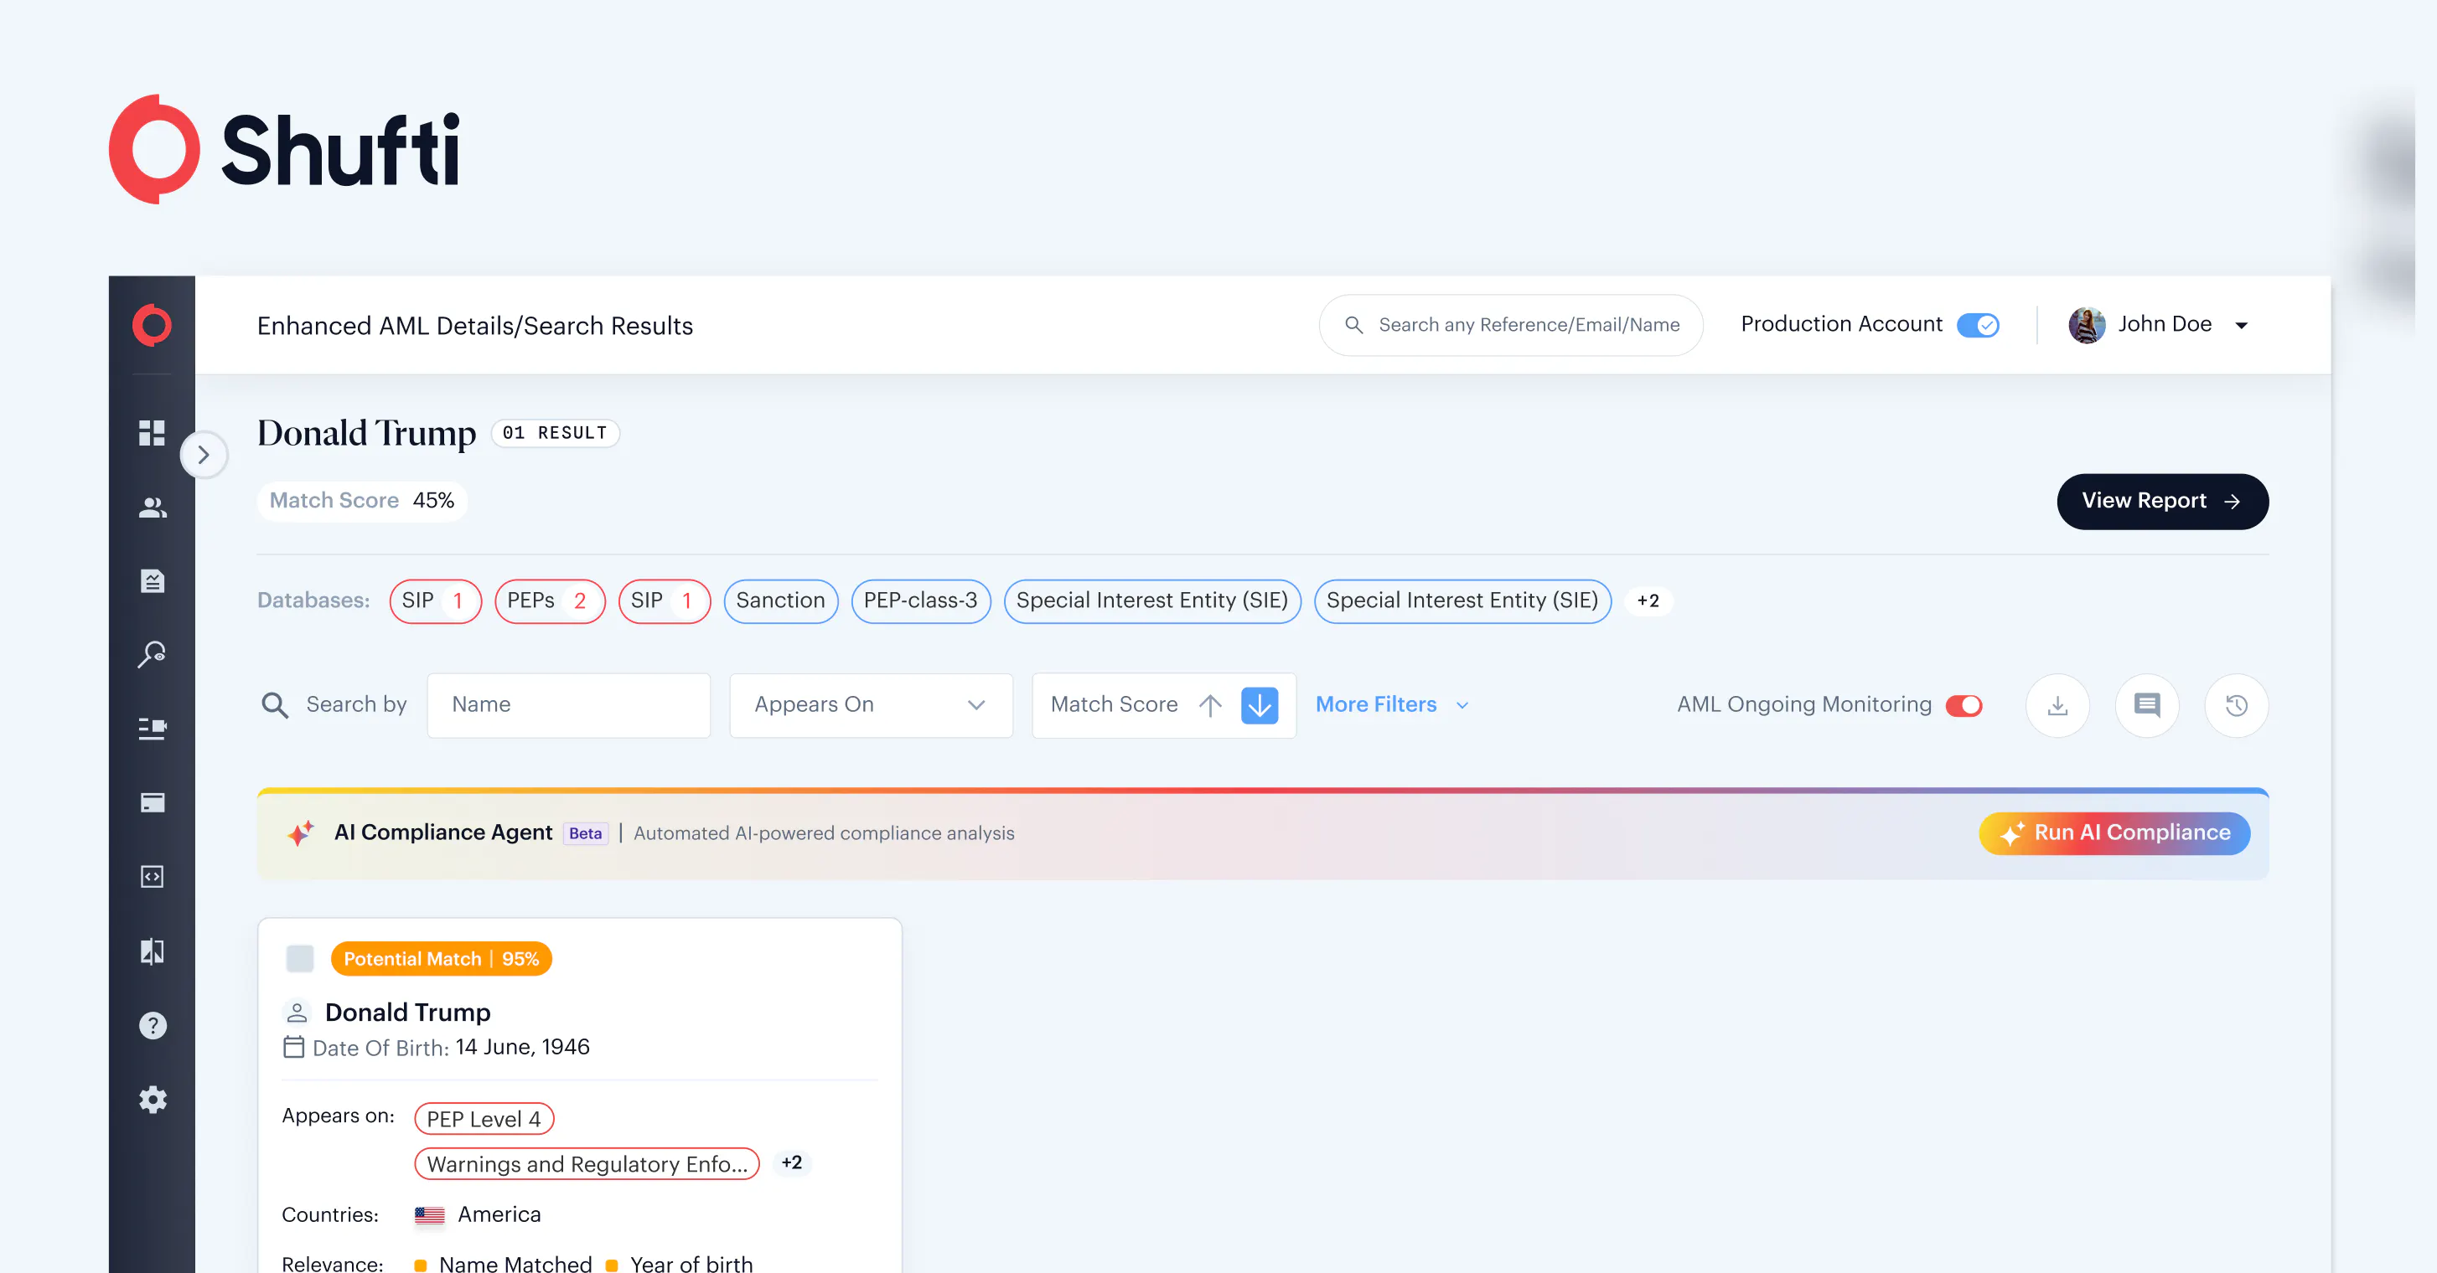Click the American flag icon
The image size is (2437, 1273).
(430, 1215)
